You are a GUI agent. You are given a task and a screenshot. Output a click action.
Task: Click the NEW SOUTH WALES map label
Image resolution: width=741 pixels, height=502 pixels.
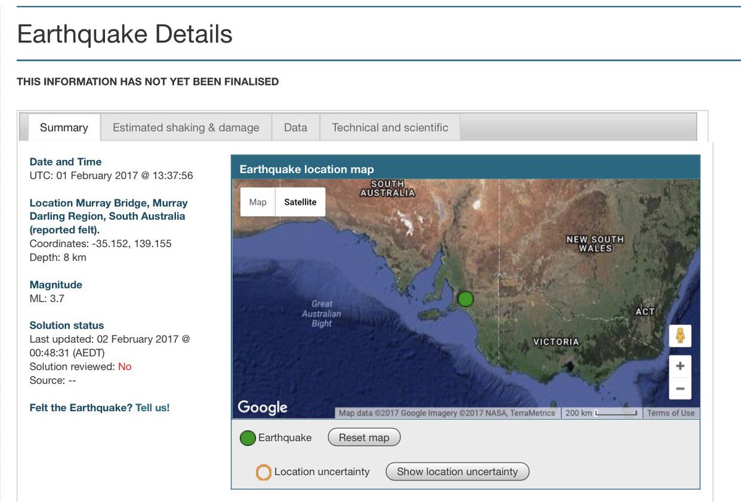click(595, 243)
